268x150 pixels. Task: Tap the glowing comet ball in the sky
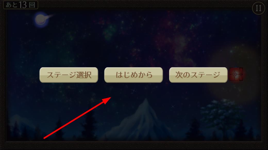point(40,19)
